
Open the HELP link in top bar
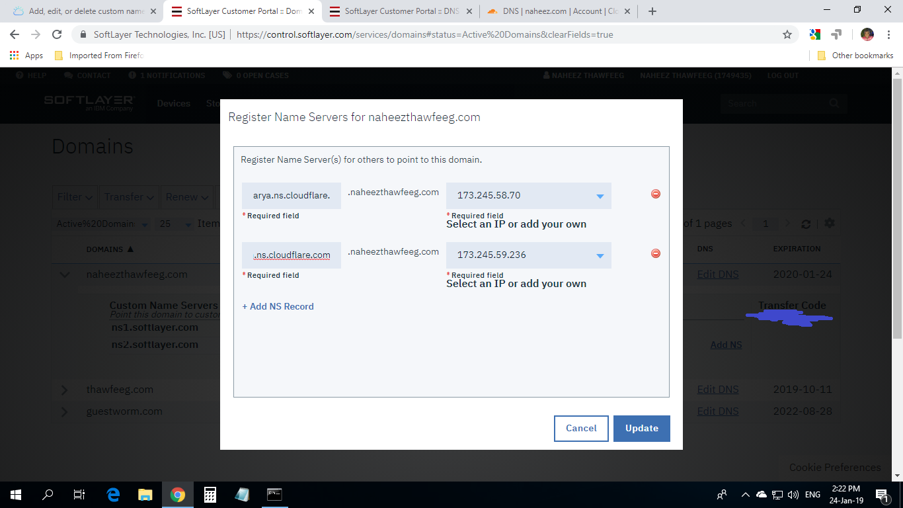pos(31,75)
